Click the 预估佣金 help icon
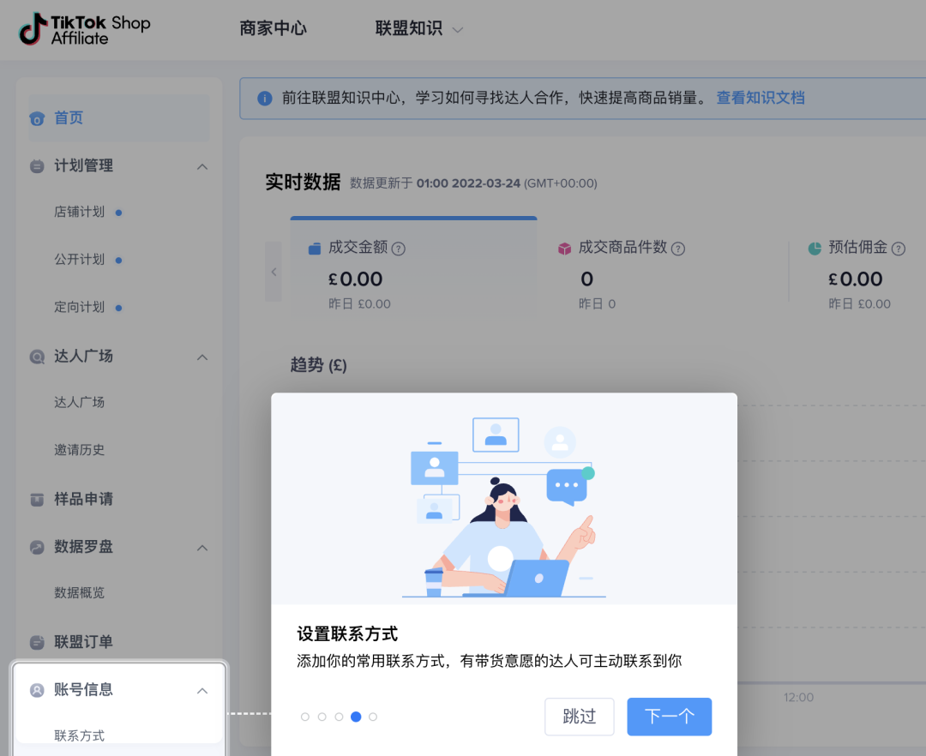Screen dimensions: 926x756 [x=899, y=249]
